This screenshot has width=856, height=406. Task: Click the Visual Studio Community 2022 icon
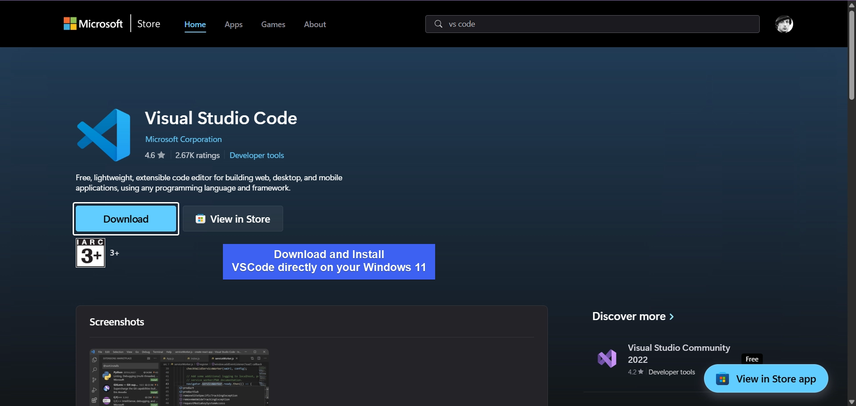click(607, 359)
